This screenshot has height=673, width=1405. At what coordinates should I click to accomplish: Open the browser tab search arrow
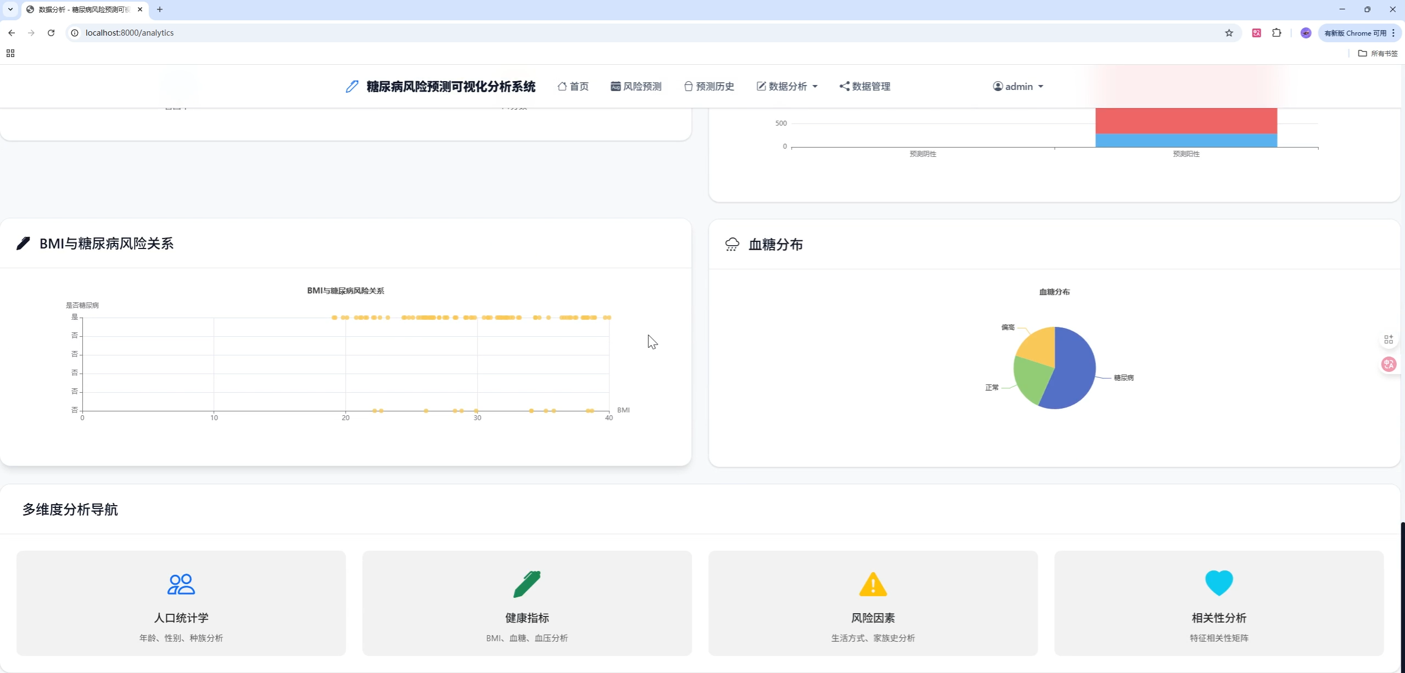10,9
